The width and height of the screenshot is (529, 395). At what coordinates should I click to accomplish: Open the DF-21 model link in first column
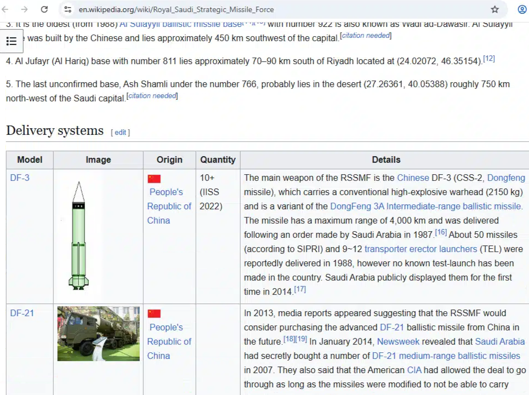pyautogui.click(x=22, y=313)
